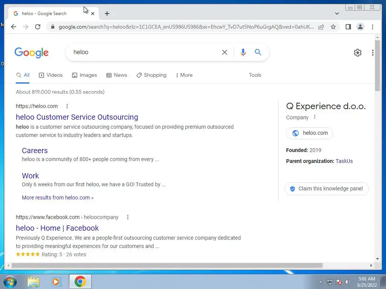The width and height of the screenshot is (386, 289).
Task: Open Google quick settings gear
Action: tap(357, 52)
